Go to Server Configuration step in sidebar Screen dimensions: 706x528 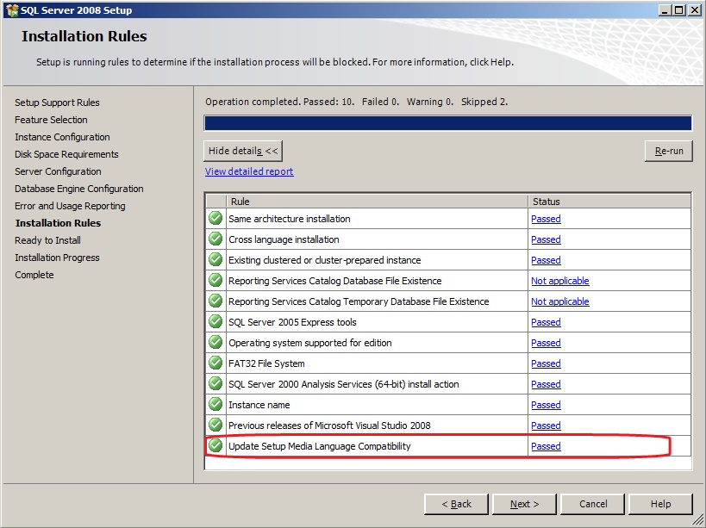pyautogui.click(x=58, y=171)
